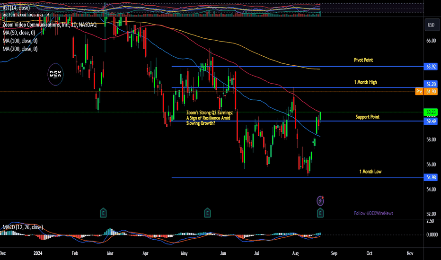
Task: Click the Oct label on time axis
Action: pyautogui.click(x=369, y=253)
